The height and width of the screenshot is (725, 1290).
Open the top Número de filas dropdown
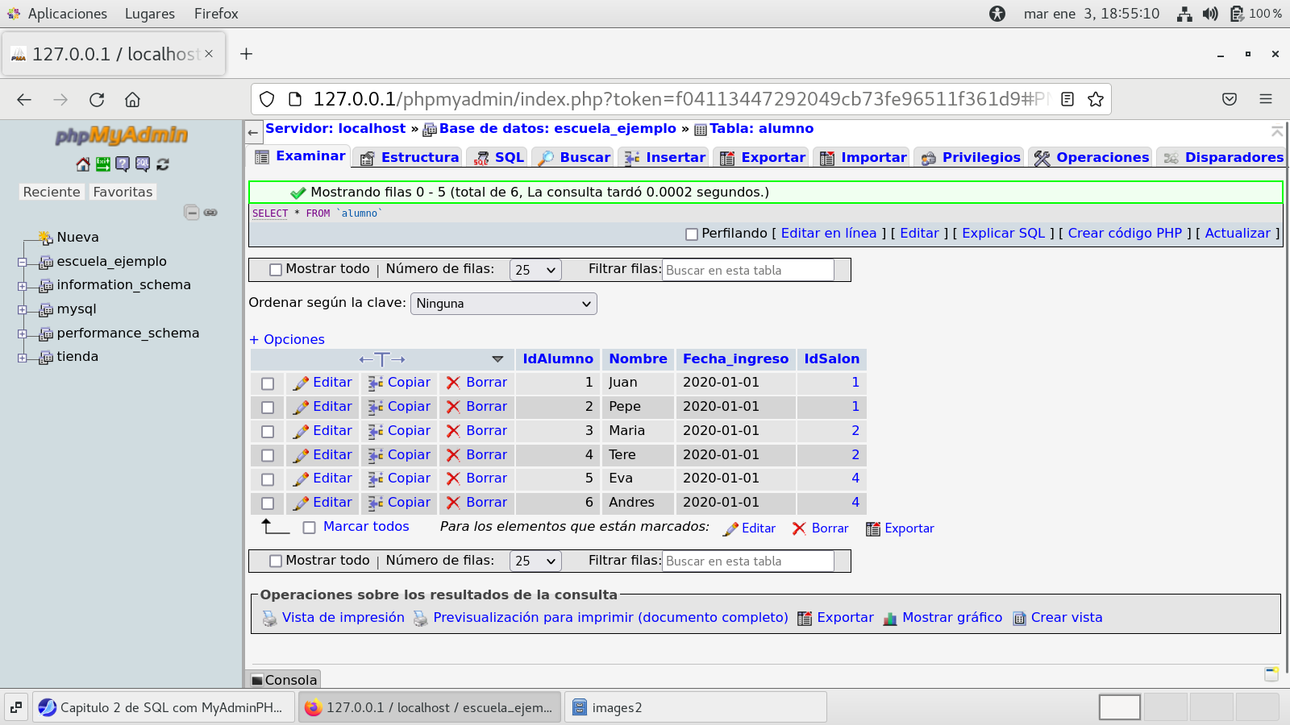click(535, 270)
